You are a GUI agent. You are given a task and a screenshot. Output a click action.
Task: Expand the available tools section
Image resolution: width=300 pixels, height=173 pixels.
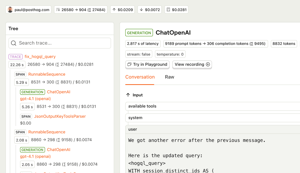click(x=212, y=106)
